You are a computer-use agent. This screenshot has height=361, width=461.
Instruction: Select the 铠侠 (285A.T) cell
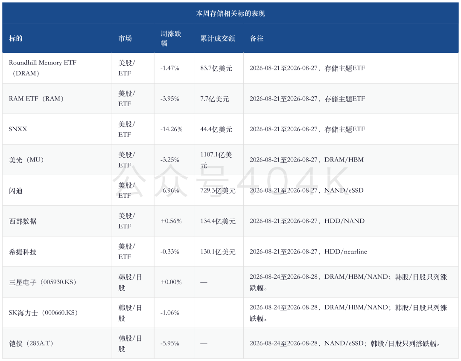coord(57,344)
